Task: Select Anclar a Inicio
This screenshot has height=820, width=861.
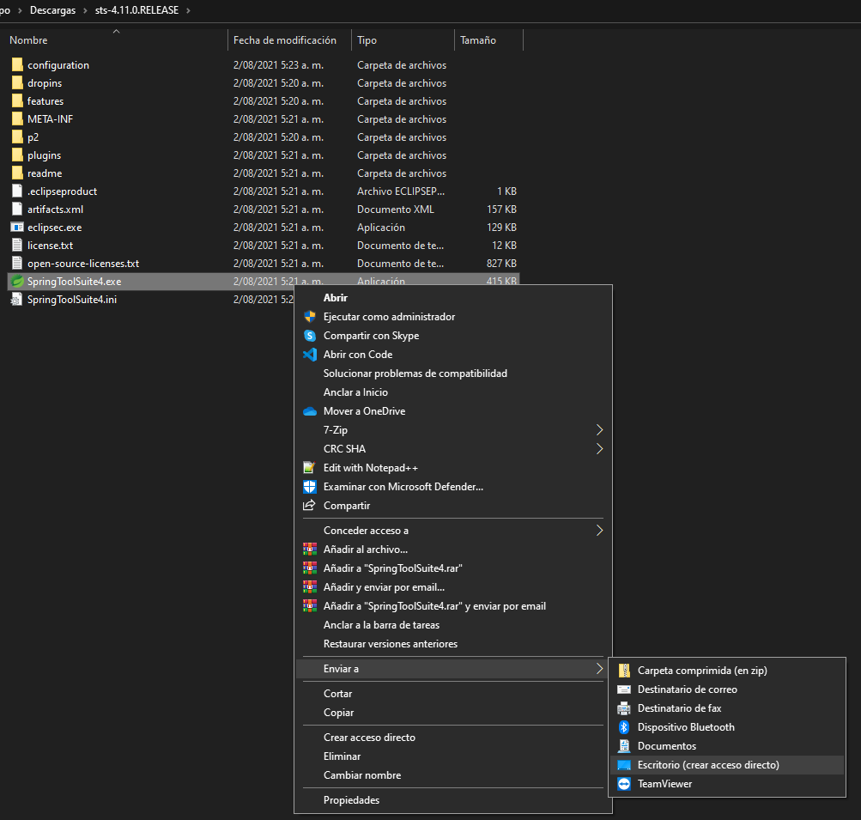Action: click(356, 392)
